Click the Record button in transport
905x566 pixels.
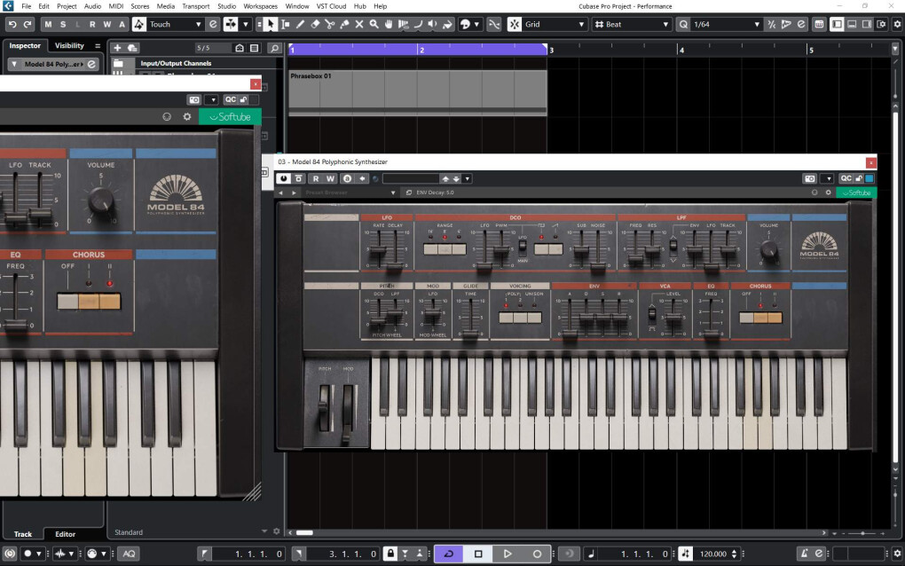[537, 554]
